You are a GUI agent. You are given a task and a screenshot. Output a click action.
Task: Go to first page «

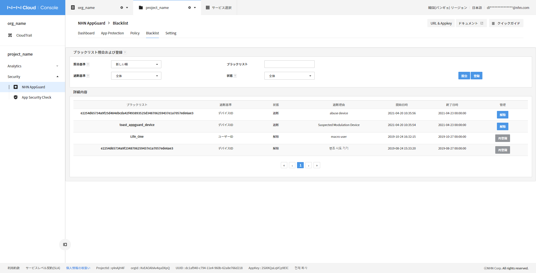coord(284,165)
